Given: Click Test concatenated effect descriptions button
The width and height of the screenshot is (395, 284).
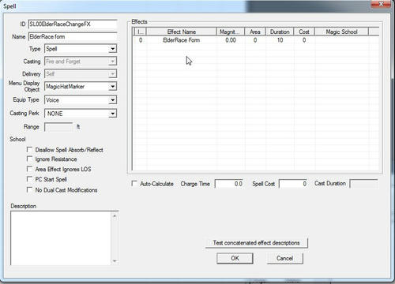Looking at the screenshot, I should tap(257, 243).
